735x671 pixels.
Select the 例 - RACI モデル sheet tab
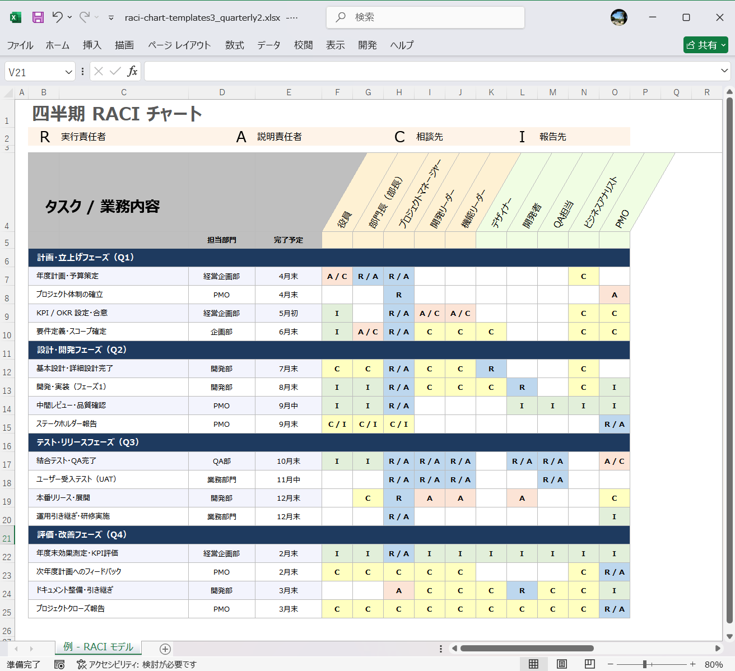(x=98, y=647)
